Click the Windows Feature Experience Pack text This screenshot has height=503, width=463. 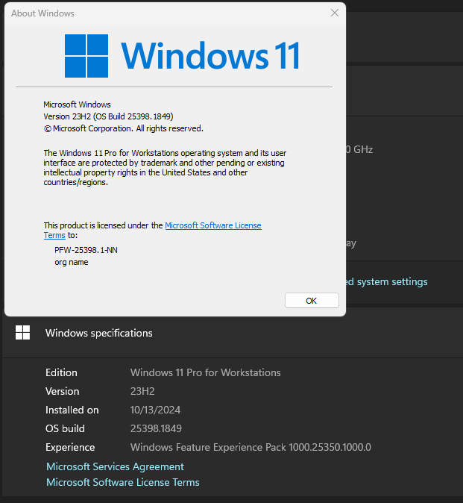pyautogui.click(x=251, y=447)
